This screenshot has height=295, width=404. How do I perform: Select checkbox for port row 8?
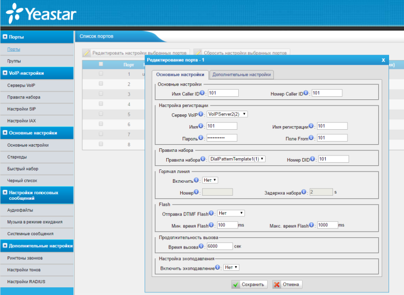tap(101, 144)
